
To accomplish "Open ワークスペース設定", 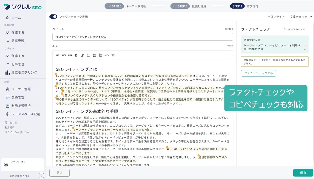I will click(x=23, y=114).
